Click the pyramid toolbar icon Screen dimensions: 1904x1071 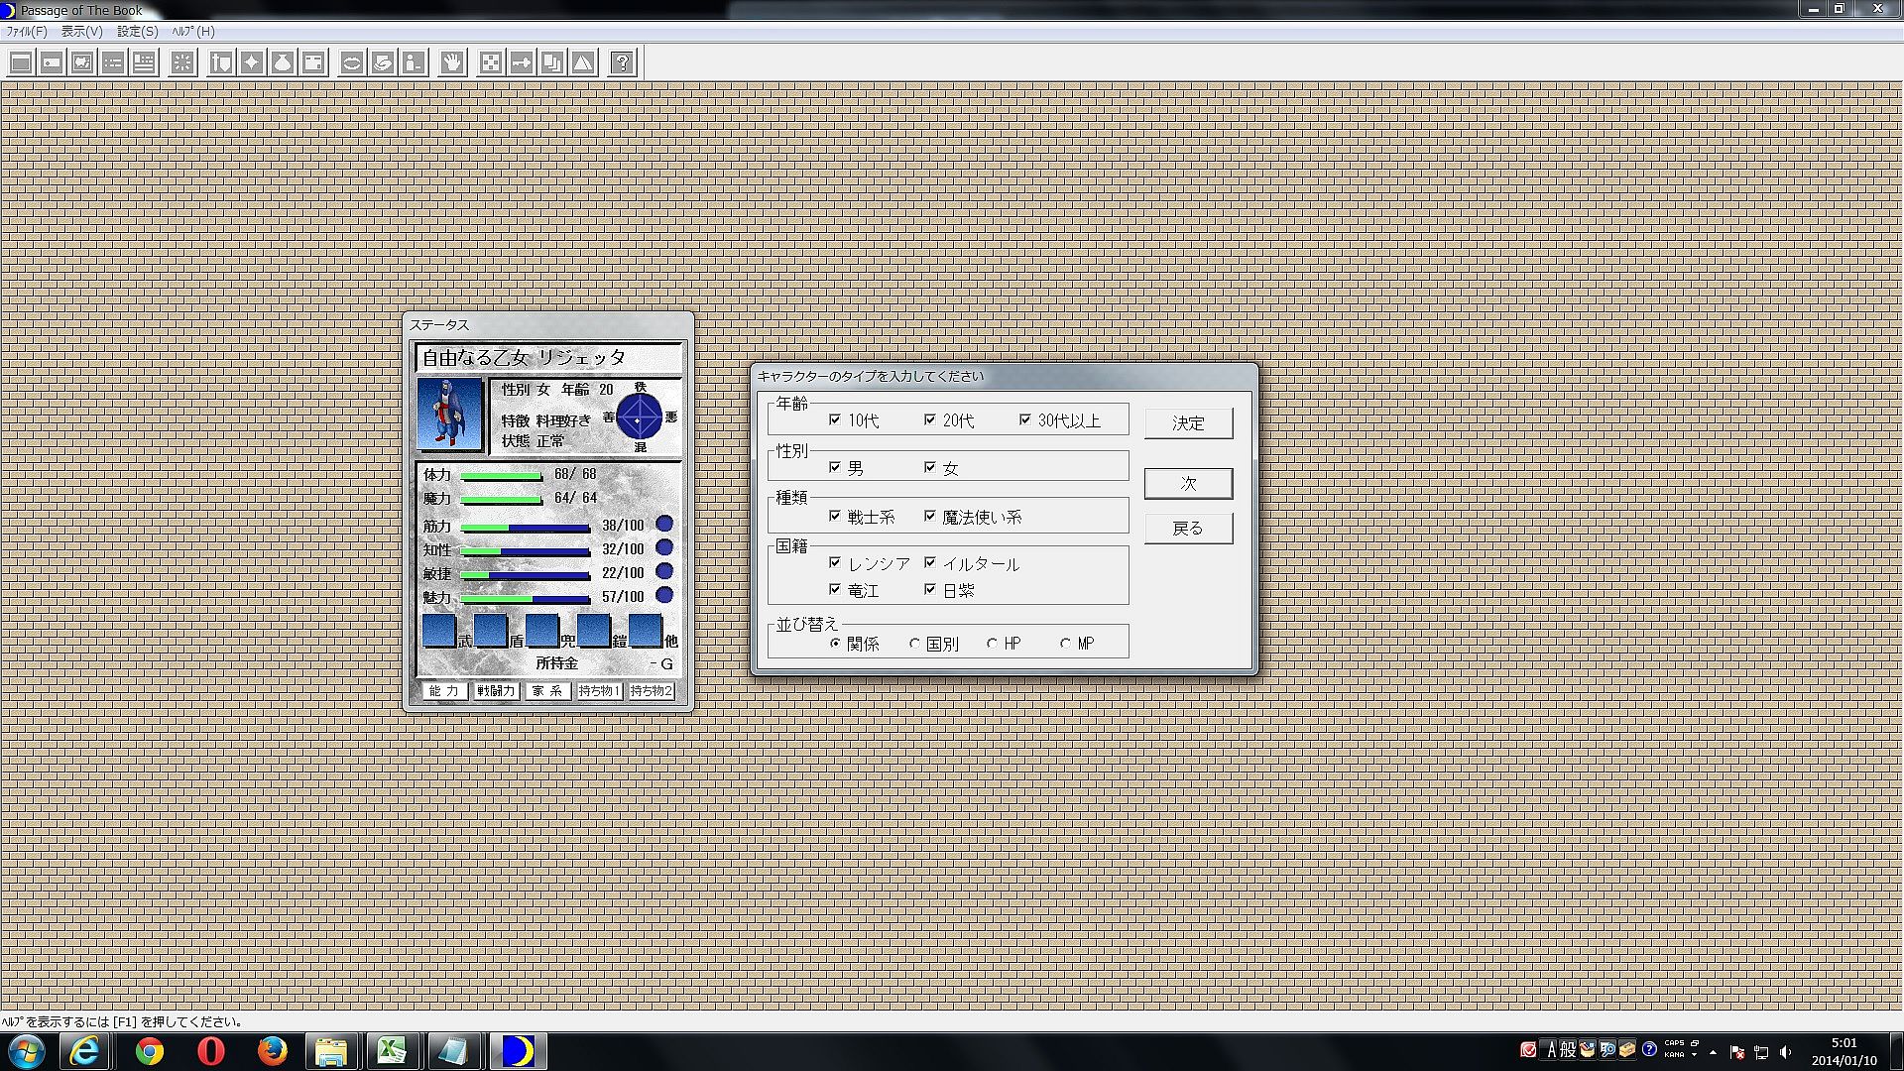click(x=583, y=63)
